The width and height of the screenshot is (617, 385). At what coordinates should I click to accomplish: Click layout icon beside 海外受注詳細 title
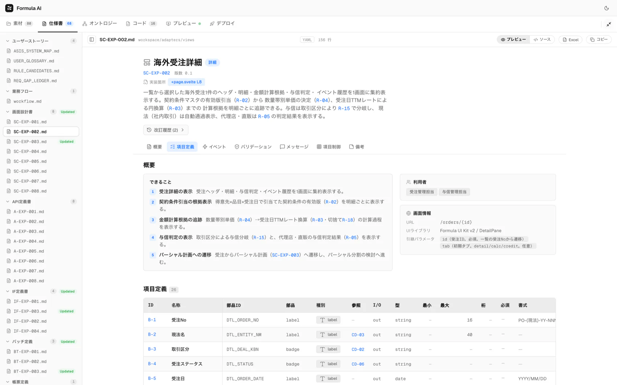147,63
